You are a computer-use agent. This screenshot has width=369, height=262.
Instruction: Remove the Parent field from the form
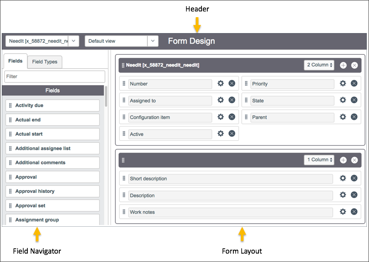tap(354, 117)
